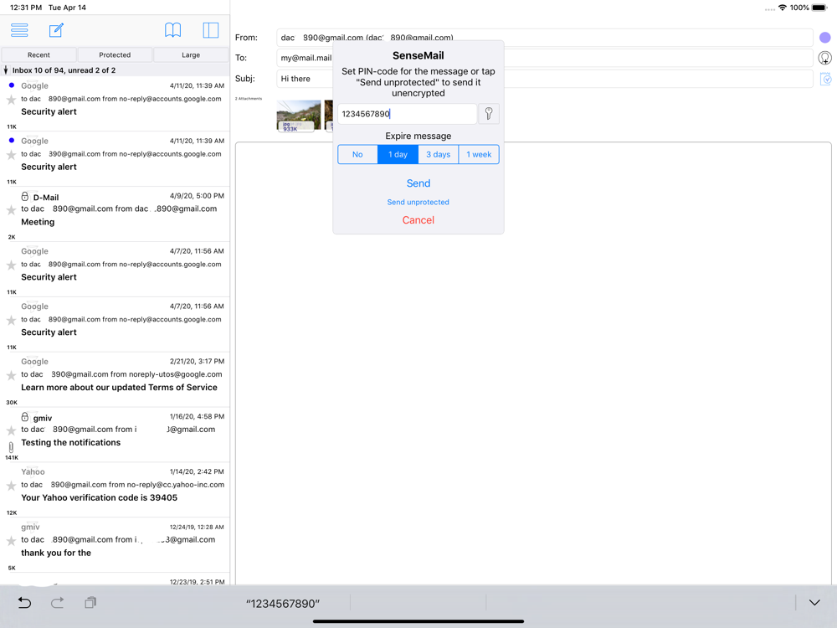
Task: Tap the key icon beside PIN field
Action: [489, 114]
